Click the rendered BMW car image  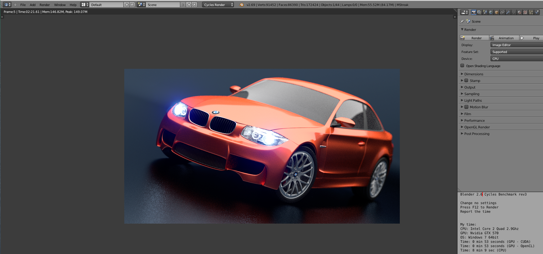262,146
